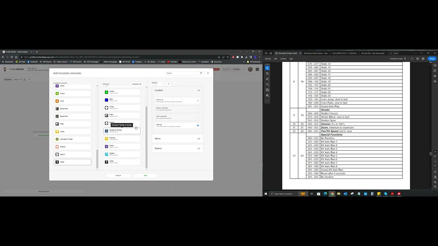Expand the Name section
Viewport: 438px width, 246px height.
pyautogui.click(x=198, y=139)
